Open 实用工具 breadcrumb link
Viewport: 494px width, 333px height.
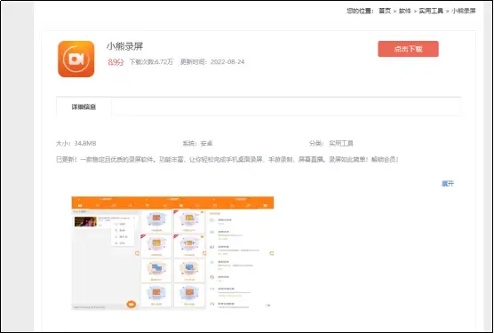(431, 11)
